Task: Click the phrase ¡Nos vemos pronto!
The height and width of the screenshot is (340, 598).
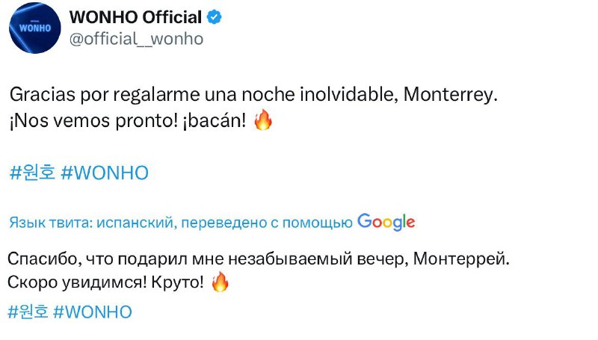Action: point(93,121)
